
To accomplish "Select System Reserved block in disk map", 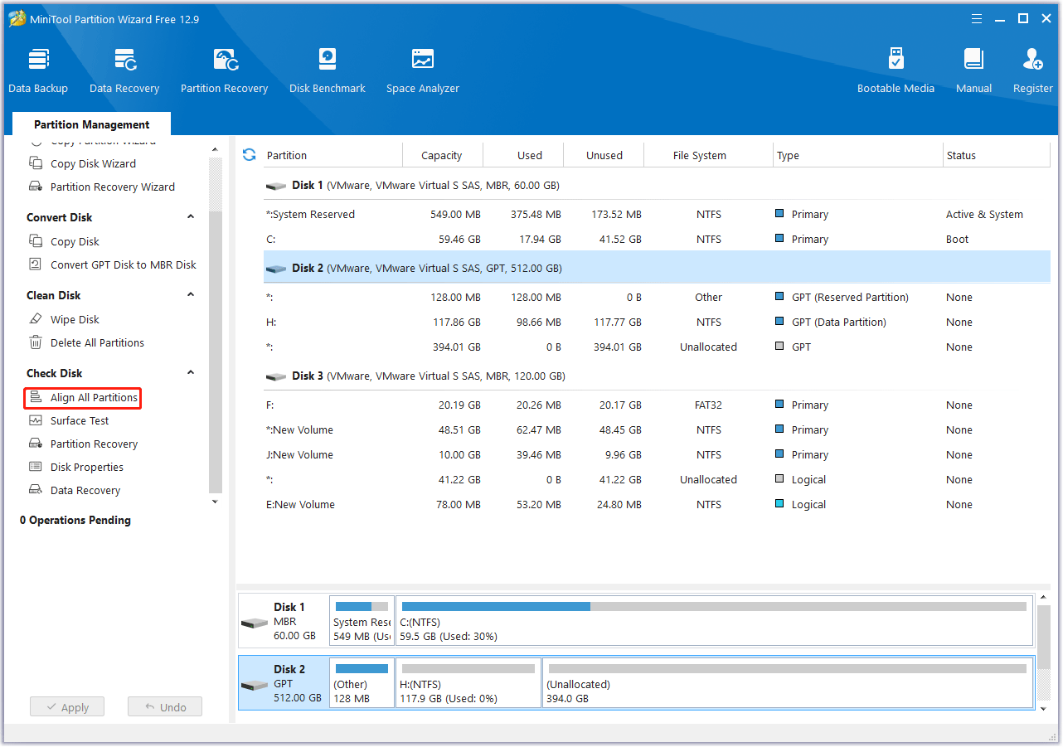I will [x=362, y=621].
